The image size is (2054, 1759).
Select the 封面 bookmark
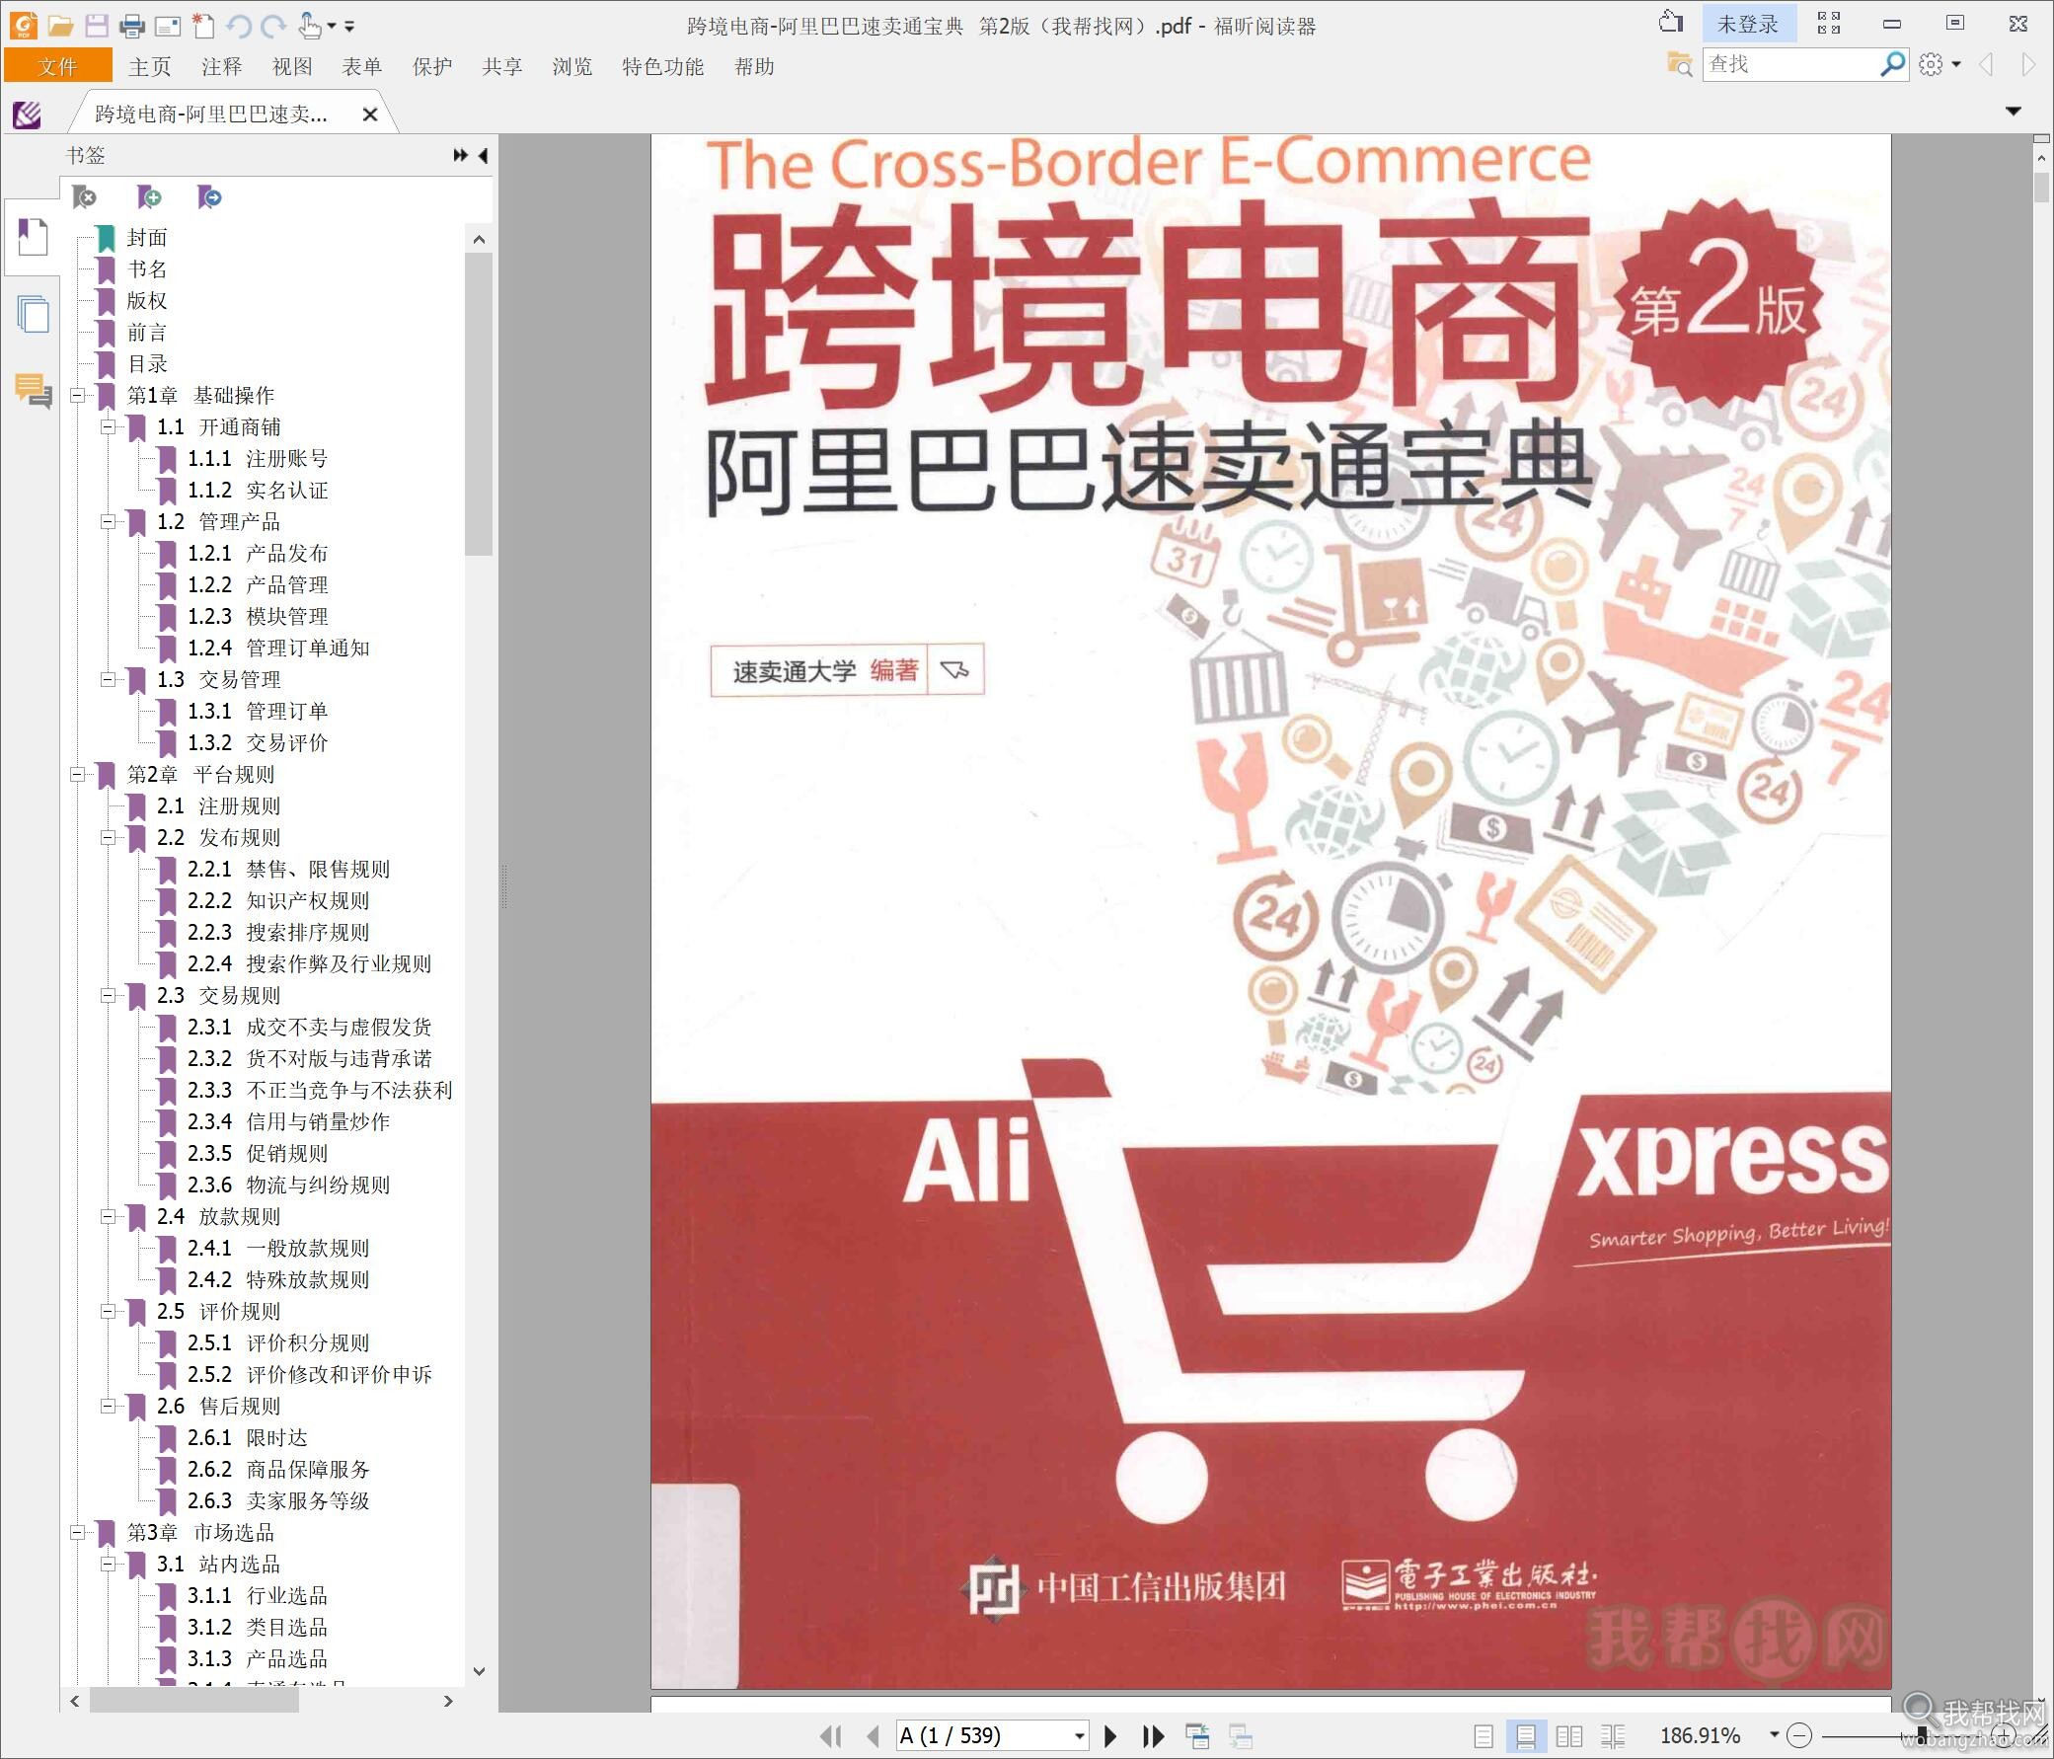pos(147,238)
